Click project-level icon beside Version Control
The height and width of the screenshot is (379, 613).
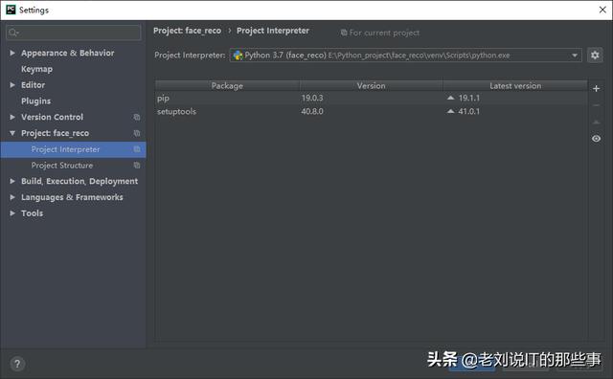pyautogui.click(x=136, y=117)
